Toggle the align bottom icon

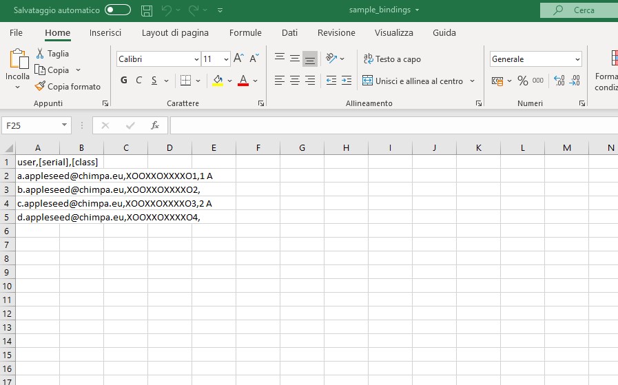310,59
